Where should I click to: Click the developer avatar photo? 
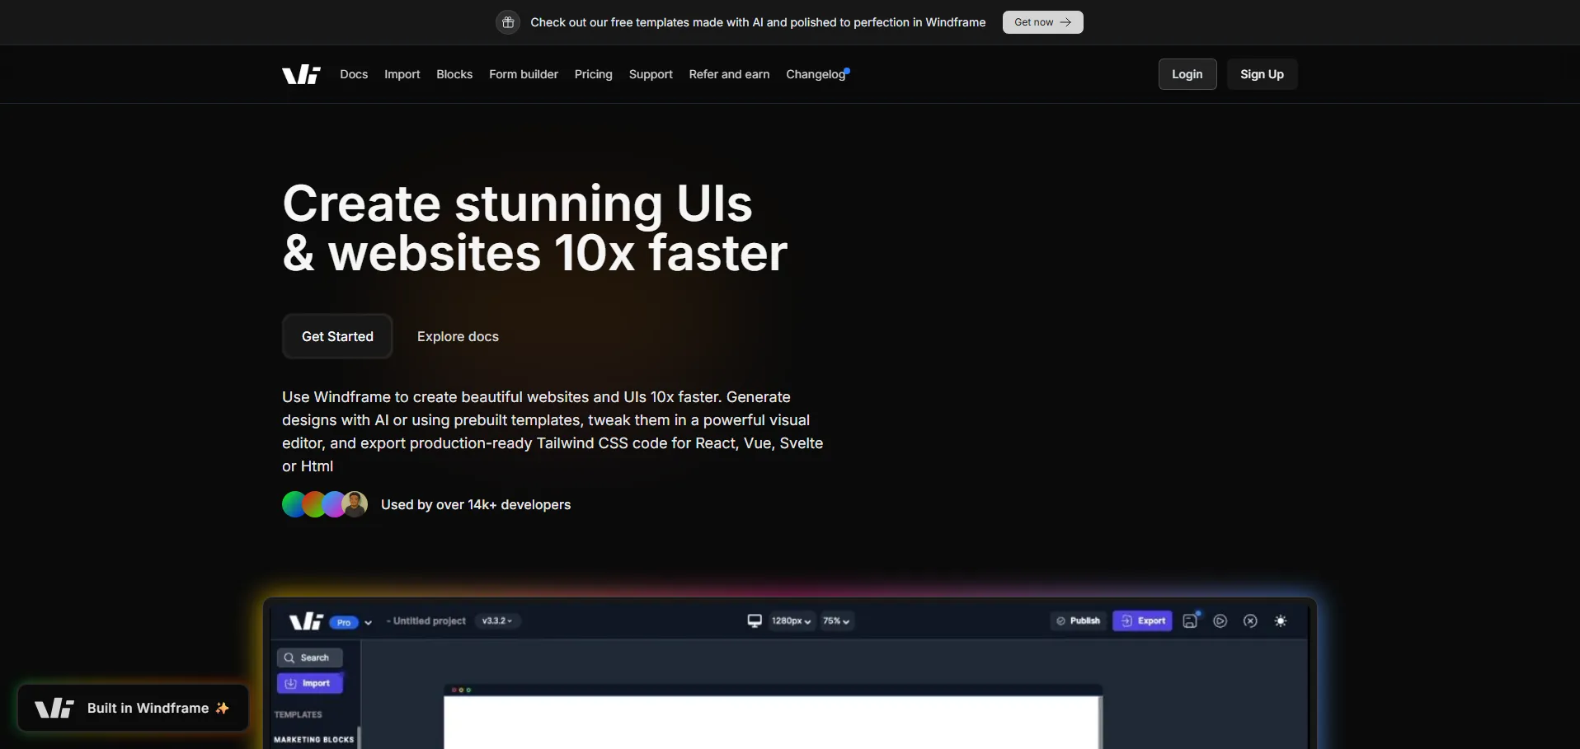tap(355, 504)
